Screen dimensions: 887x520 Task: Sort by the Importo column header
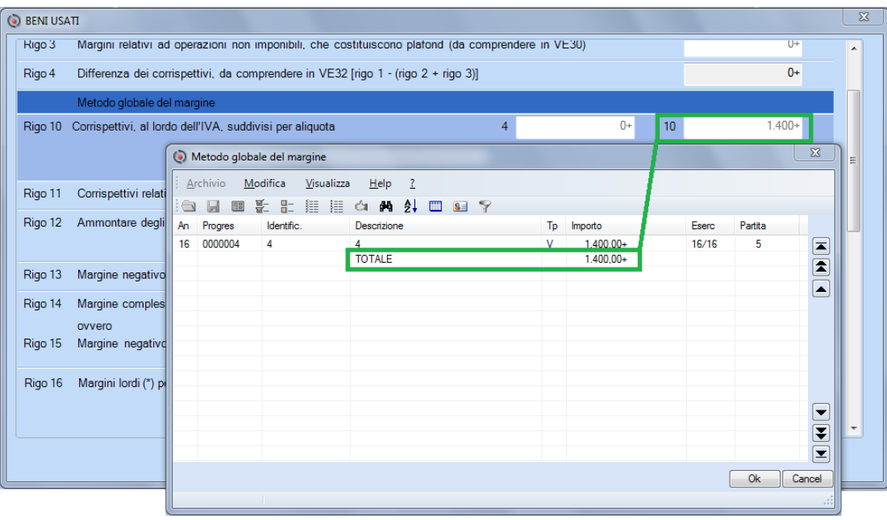pos(627,226)
